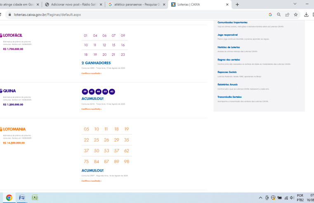Switch to Adicionar novo post Rádio Sol tab
Viewport: 314px width, 203px height.
[x=74, y=5]
